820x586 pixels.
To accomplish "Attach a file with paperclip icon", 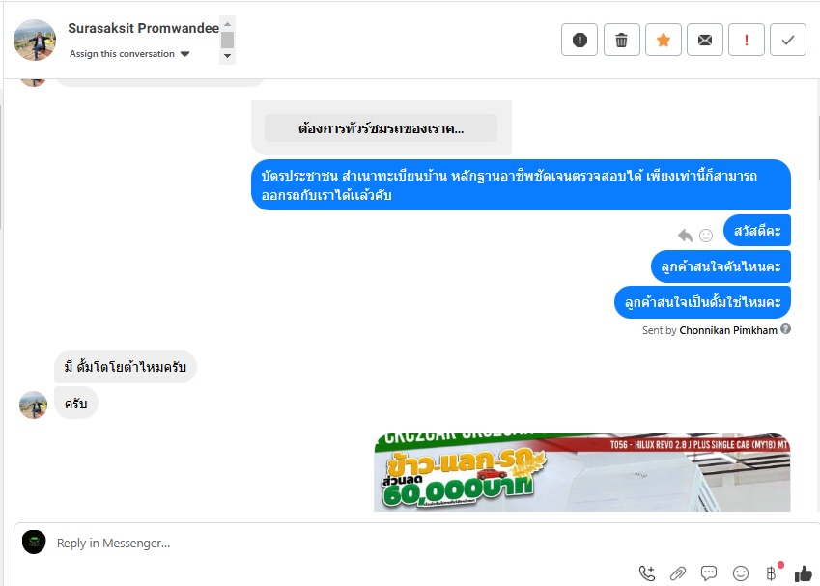I will point(678,573).
